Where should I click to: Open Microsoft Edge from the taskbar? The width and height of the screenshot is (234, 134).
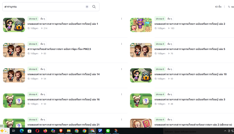point(22,131)
